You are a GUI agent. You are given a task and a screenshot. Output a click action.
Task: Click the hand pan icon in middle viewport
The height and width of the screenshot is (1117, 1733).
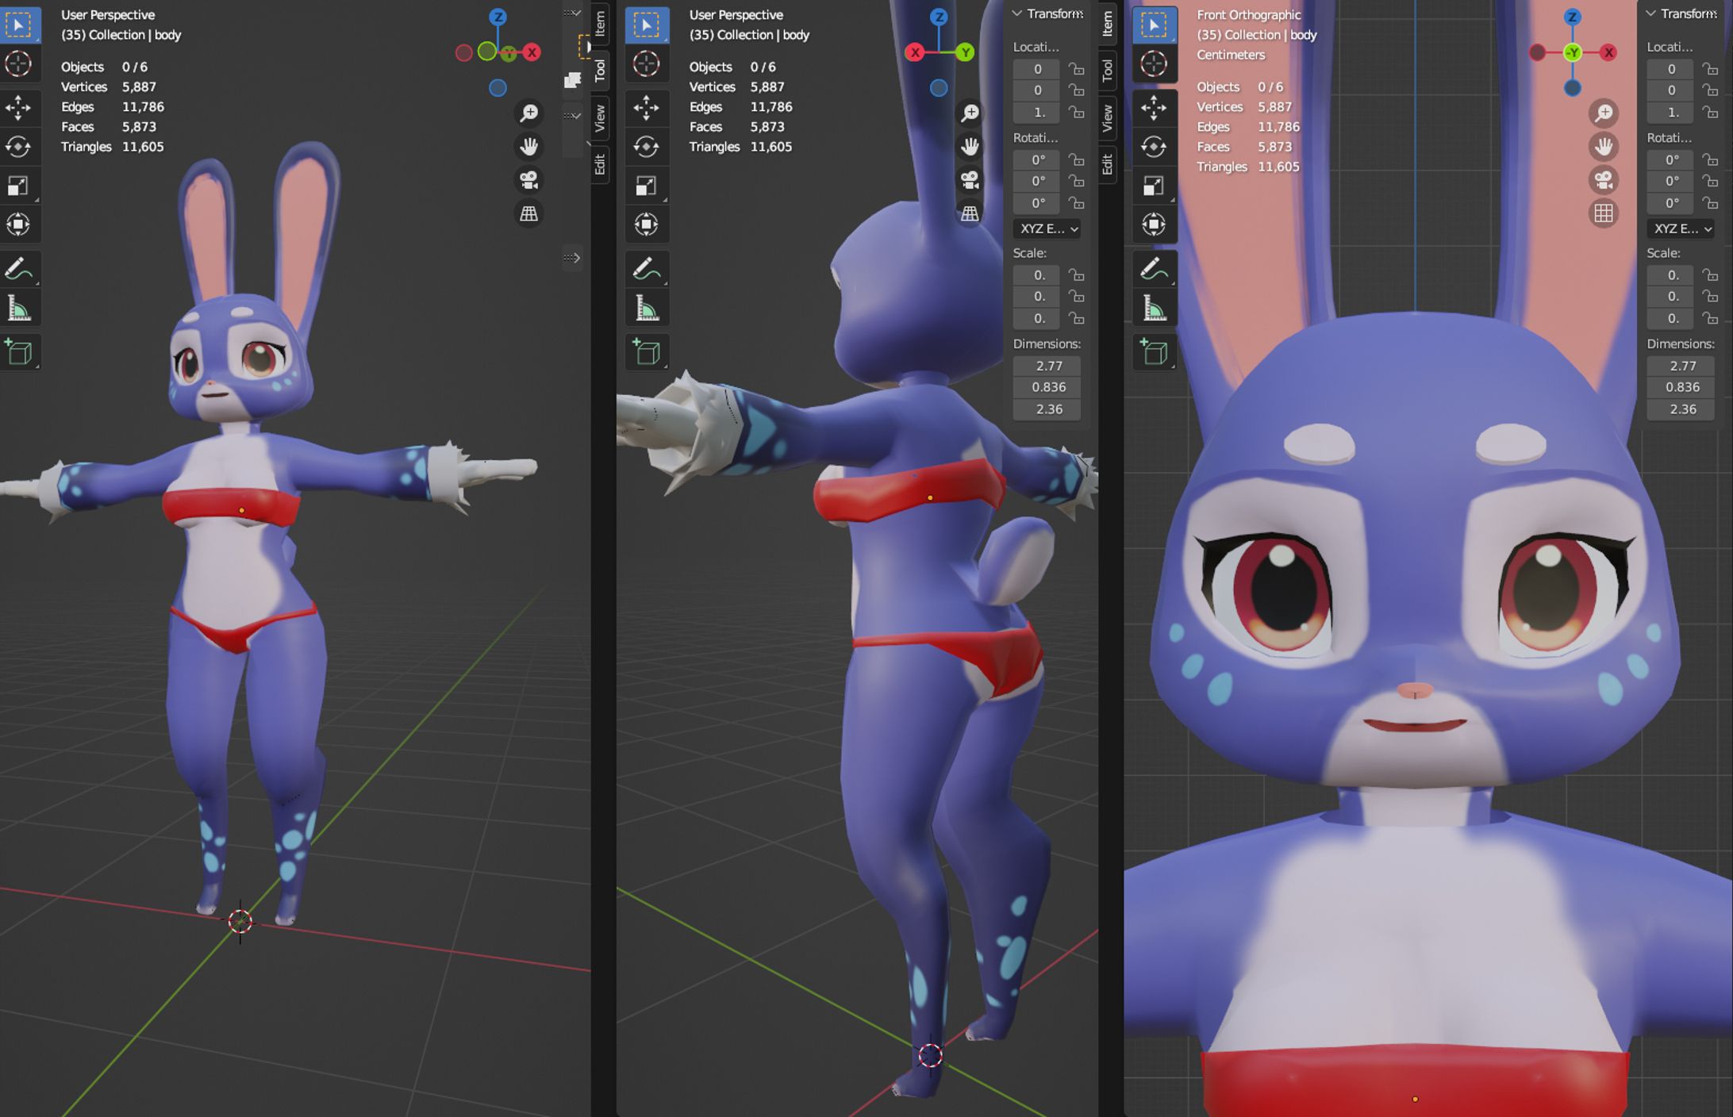coord(969,147)
